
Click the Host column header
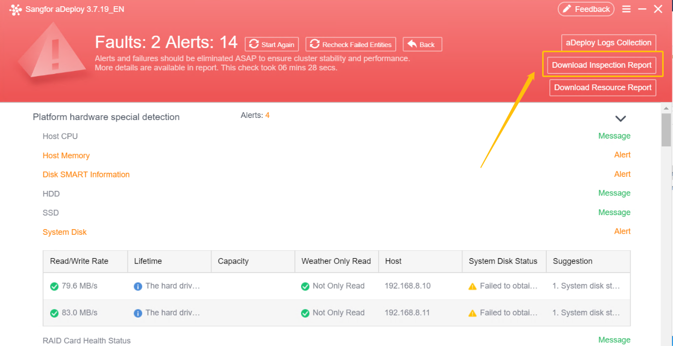coord(421,261)
